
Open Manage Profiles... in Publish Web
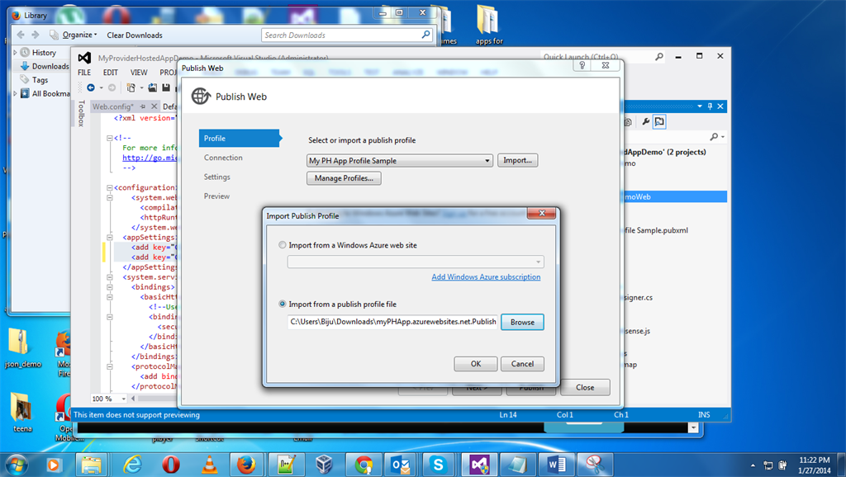[x=344, y=178]
